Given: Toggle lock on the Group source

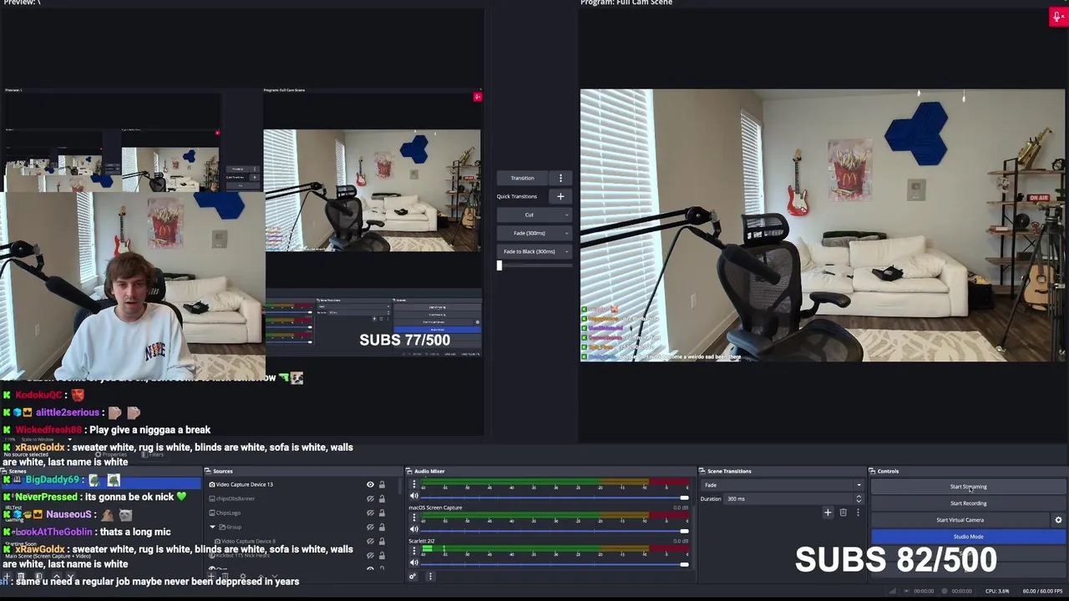Looking at the screenshot, I should pyautogui.click(x=382, y=527).
